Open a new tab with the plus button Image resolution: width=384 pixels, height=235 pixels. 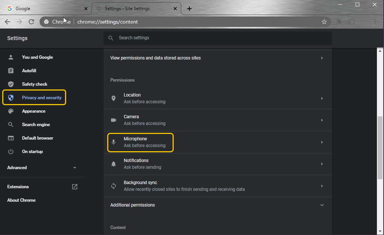point(189,9)
